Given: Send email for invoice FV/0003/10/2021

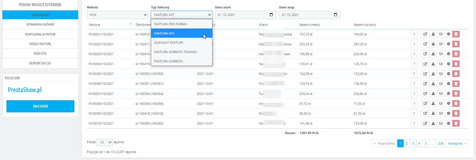Looking at the screenshot, I should coord(441,54).
